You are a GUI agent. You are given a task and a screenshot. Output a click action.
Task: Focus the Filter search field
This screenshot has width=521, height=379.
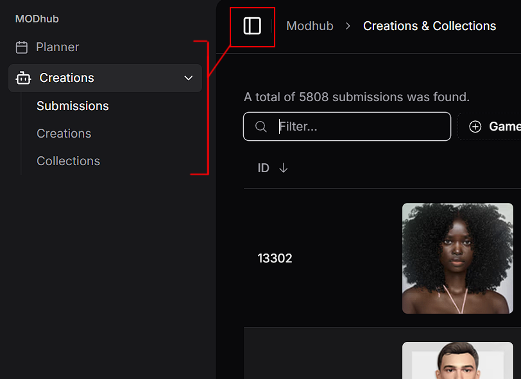point(347,126)
